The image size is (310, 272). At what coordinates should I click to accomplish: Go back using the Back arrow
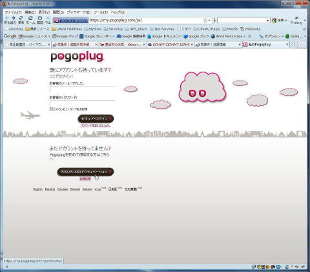[x=7, y=18]
